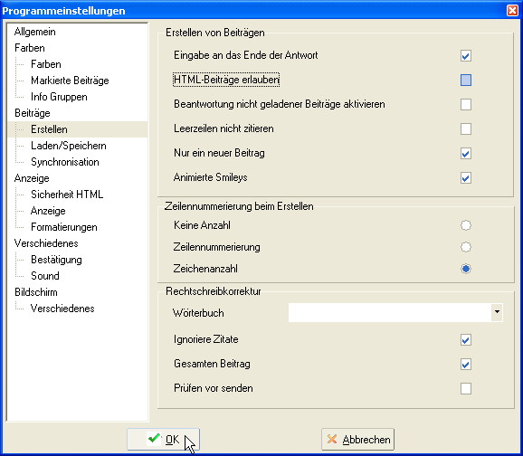Select the top-level Verschiedenes category
This screenshot has height=456, width=523.
click(46, 243)
